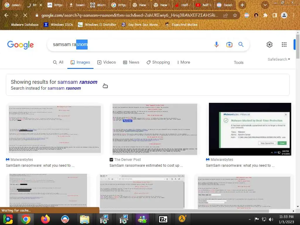
Task: Open the Windows ISOs bookmark
Action: [x=59, y=25]
